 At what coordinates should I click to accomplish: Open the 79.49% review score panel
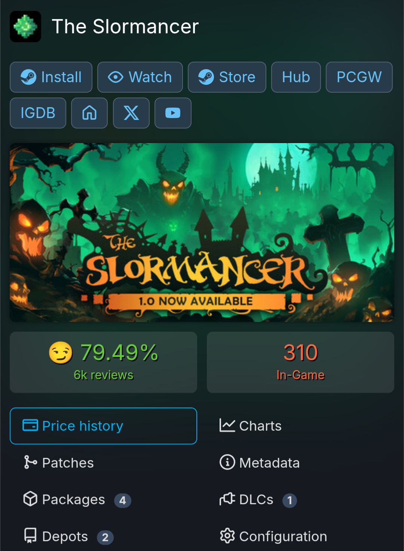103,362
